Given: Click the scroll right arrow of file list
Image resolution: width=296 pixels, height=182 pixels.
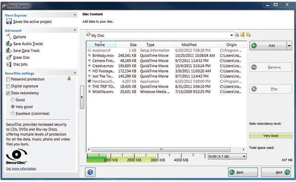Looking at the screenshot, I should [x=244, y=150].
